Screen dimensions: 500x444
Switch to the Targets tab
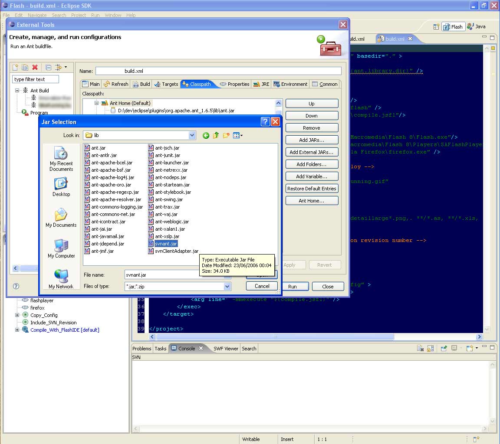click(166, 84)
